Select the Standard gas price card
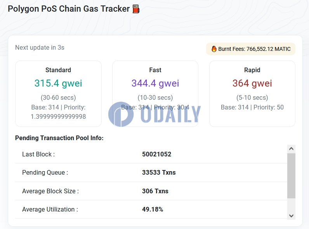Image resolution: width=309 pixels, height=229 pixels. tap(58, 94)
